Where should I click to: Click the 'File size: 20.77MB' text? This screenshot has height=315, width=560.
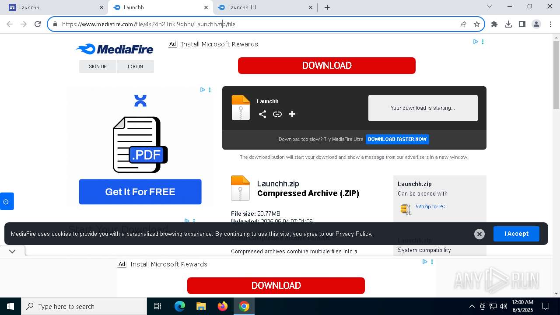255,213
